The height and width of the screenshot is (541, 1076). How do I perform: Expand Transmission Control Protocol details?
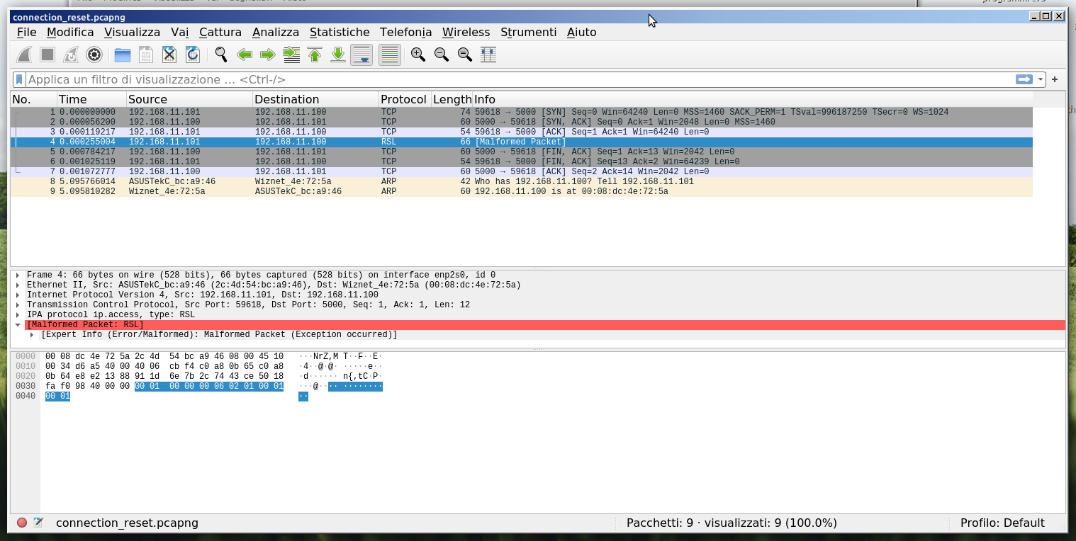click(18, 304)
